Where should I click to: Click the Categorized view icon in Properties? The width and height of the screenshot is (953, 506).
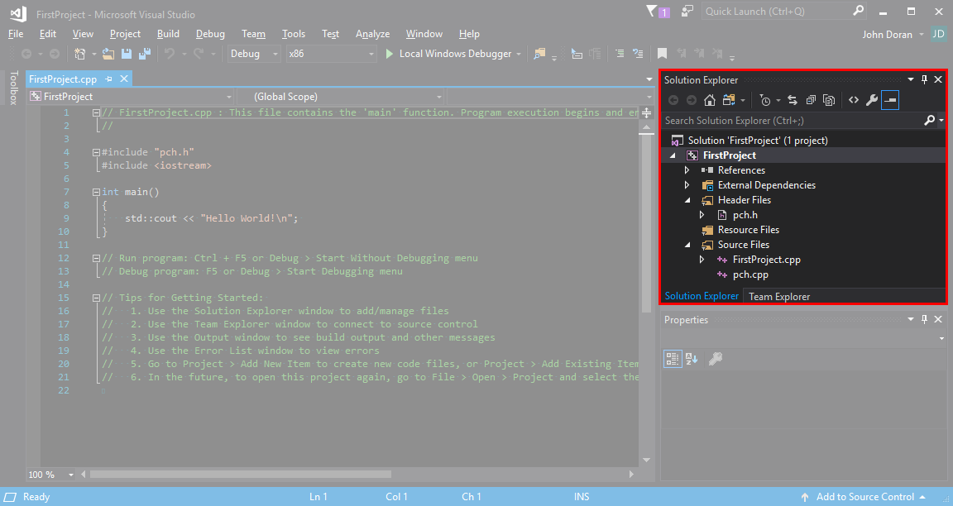673,359
